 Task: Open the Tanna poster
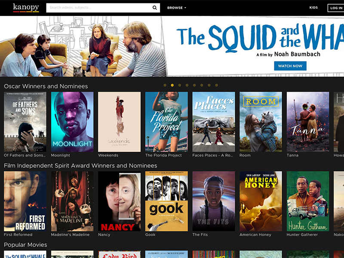[x=308, y=122]
